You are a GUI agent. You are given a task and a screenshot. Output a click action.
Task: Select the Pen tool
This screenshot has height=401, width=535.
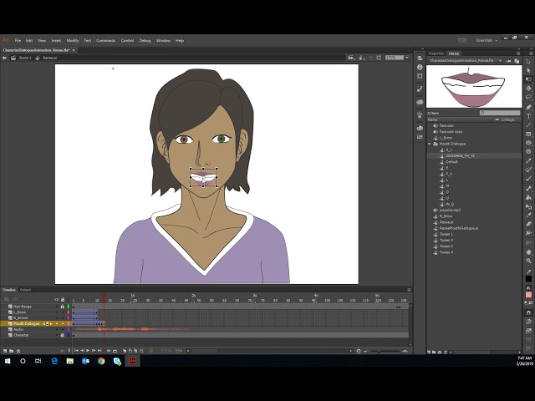[x=528, y=107]
